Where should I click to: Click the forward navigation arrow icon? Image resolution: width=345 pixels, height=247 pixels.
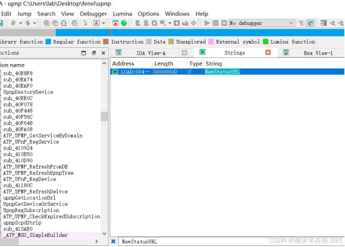click(28, 23)
